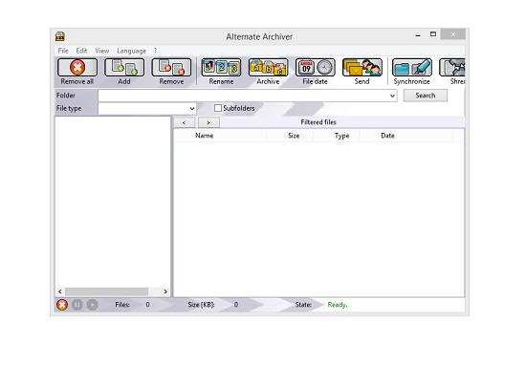Viewport: 526px width, 365px height.
Task: Click the previous < button
Action: point(184,122)
